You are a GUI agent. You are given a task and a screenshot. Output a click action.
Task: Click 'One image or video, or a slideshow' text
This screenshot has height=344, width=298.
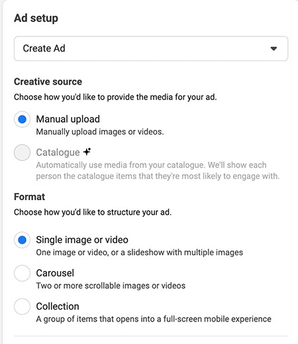pos(140,253)
